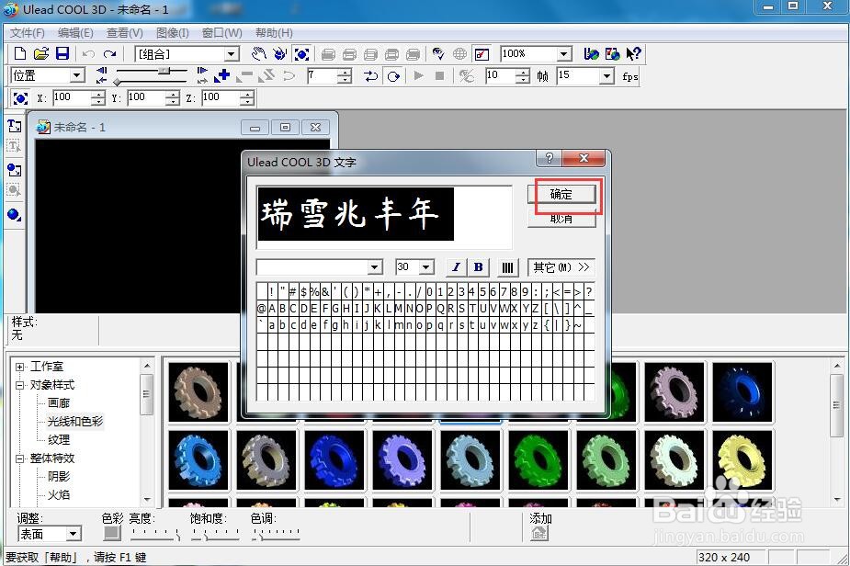Click the 添加 add preset icon
The height and width of the screenshot is (566, 850).
tap(538, 534)
